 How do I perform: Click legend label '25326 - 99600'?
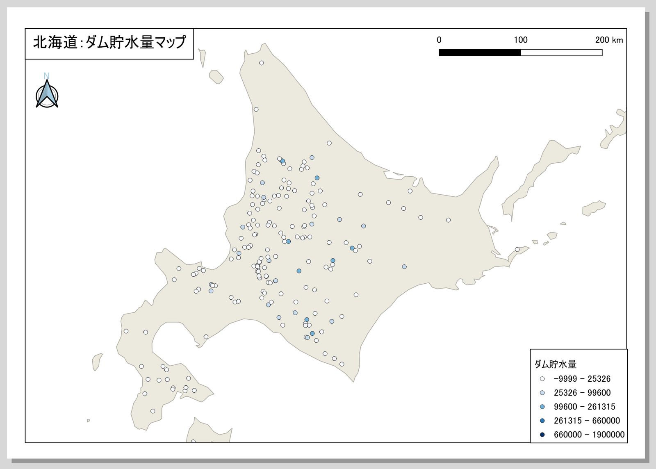582,393
